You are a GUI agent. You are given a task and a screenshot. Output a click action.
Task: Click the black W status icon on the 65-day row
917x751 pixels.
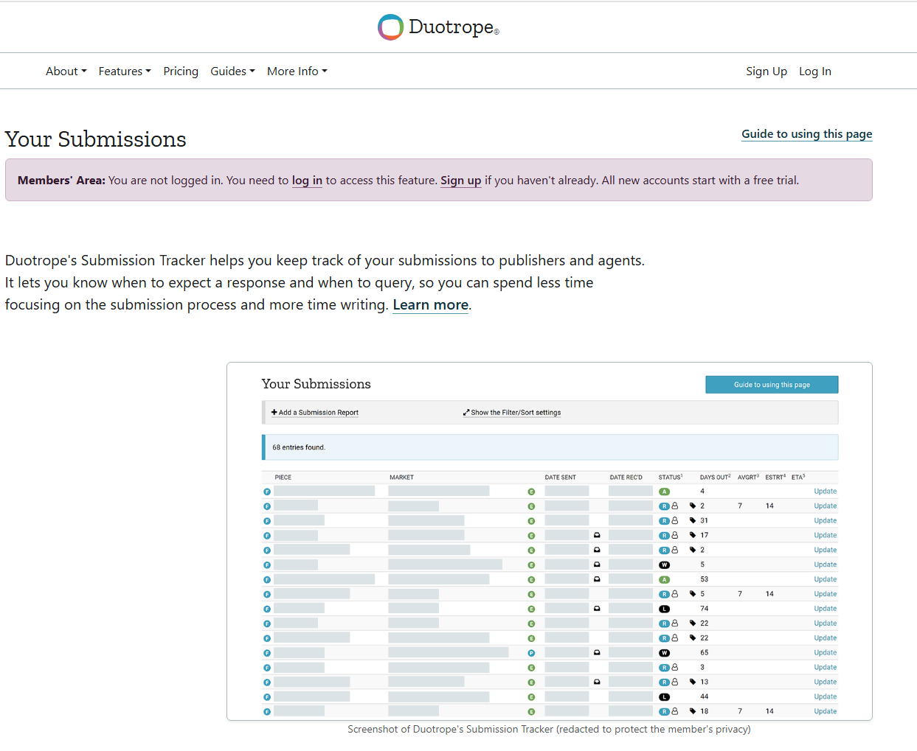tap(665, 653)
